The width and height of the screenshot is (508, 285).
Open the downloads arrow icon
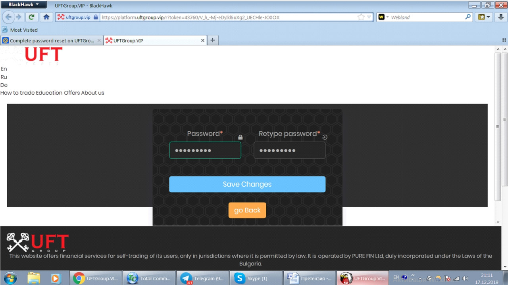point(501,17)
